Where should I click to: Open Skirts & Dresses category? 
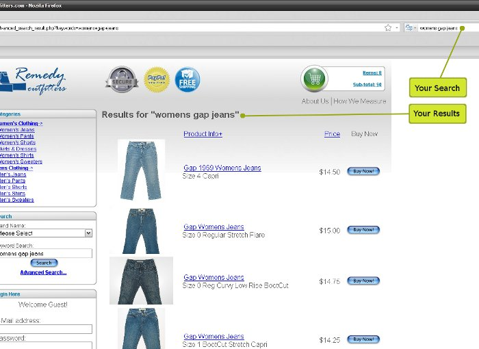click(x=18, y=149)
